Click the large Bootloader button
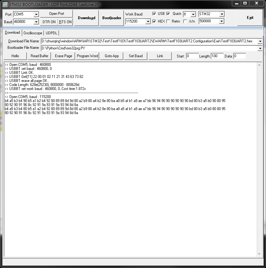The image size is (266, 268). (112, 18)
